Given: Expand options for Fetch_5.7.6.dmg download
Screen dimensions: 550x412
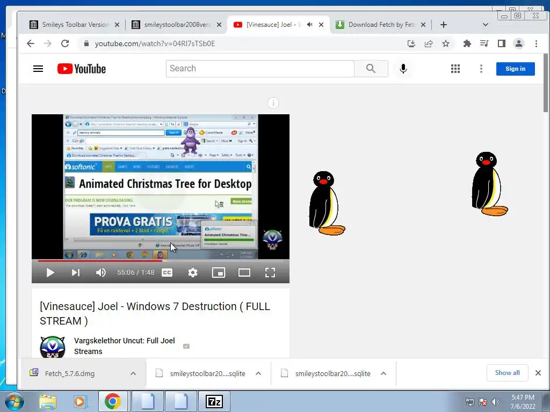Looking at the screenshot, I should (x=133, y=373).
